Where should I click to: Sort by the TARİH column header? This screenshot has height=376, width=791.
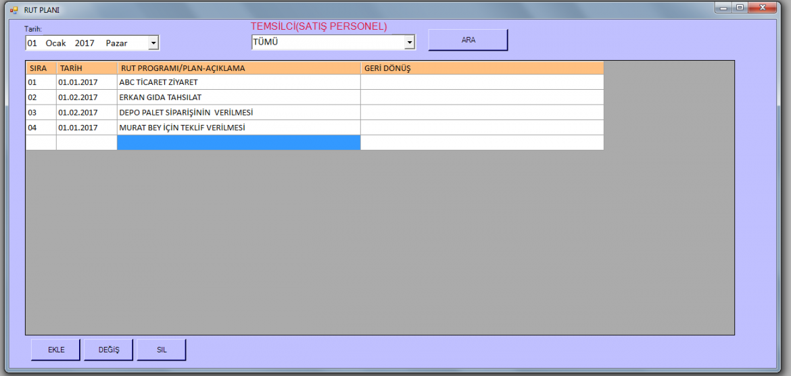coord(87,68)
